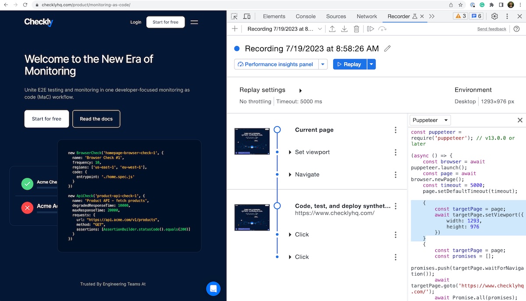The width and height of the screenshot is (526, 301).
Task: Click the Current page step thumbnail
Action: 252,141
